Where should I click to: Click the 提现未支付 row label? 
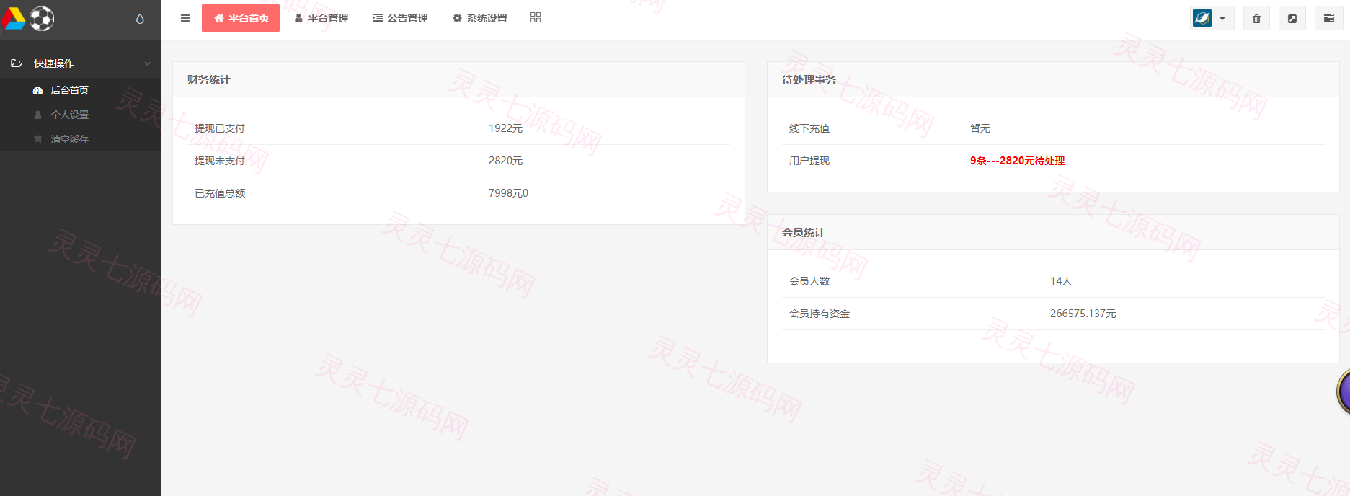[220, 161]
